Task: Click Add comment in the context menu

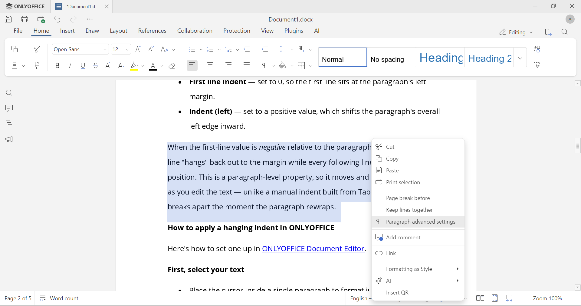Action: (418, 238)
